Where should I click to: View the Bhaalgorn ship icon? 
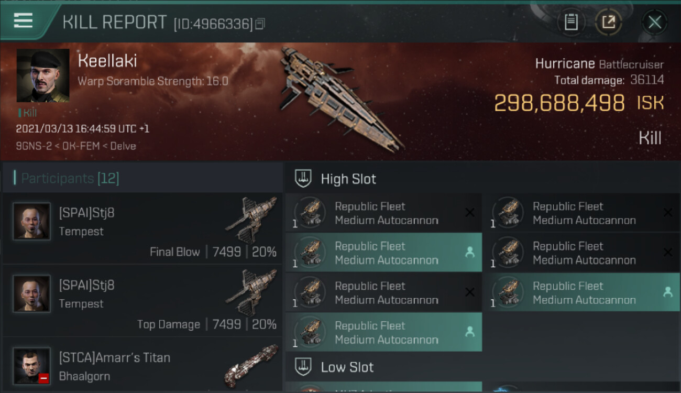pyautogui.click(x=252, y=365)
